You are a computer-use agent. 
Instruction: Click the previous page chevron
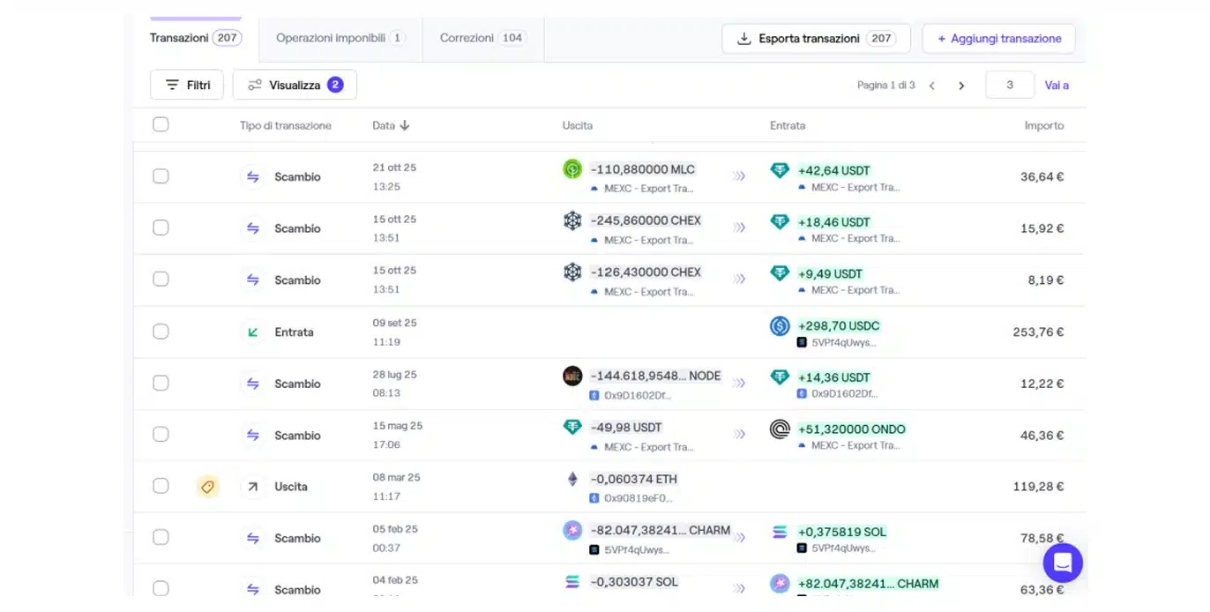pyautogui.click(x=932, y=85)
